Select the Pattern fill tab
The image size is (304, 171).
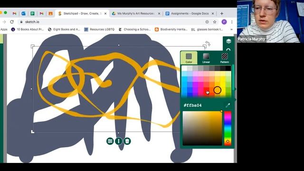click(x=225, y=58)
